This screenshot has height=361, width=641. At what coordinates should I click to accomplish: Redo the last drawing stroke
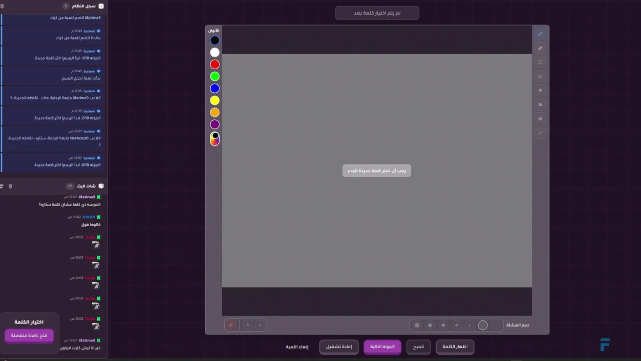tap(259, 325)
